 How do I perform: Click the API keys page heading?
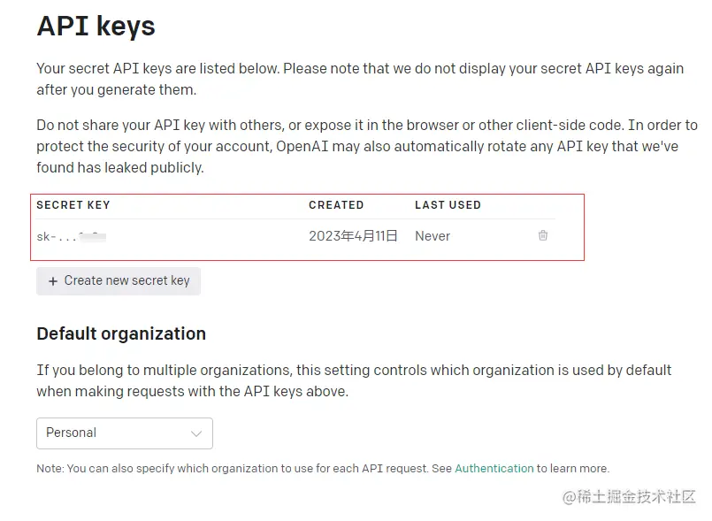click(x=96, y=27)
